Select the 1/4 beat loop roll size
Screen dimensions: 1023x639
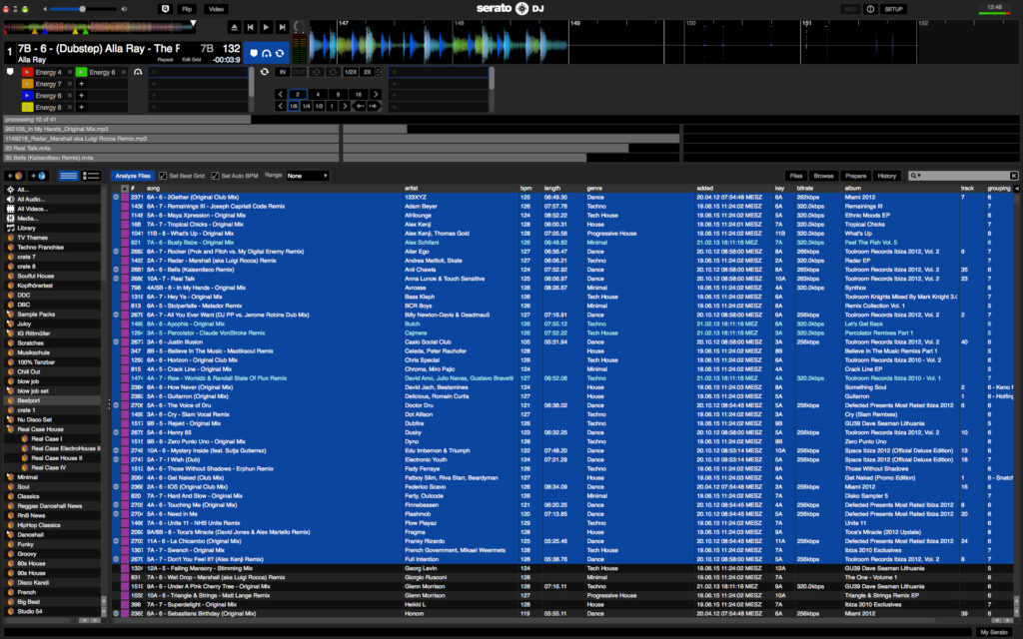point(306,106)
